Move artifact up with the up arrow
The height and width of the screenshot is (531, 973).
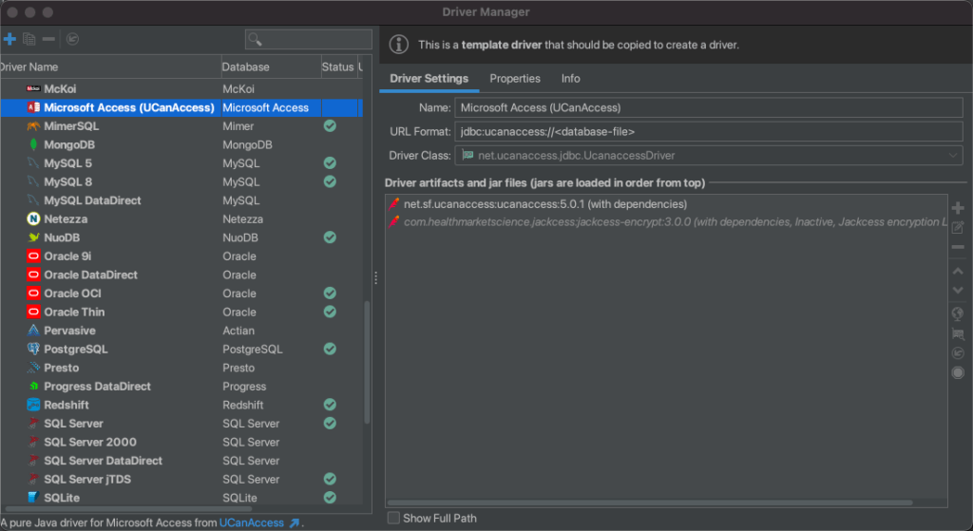[957, 271]
